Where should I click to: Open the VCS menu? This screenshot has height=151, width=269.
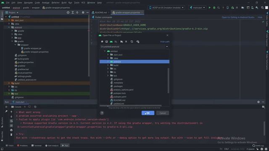pos(83,3)
